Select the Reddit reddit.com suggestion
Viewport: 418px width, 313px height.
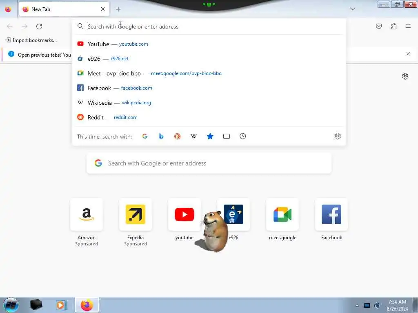pyautogui.click(x=209, y=117)
